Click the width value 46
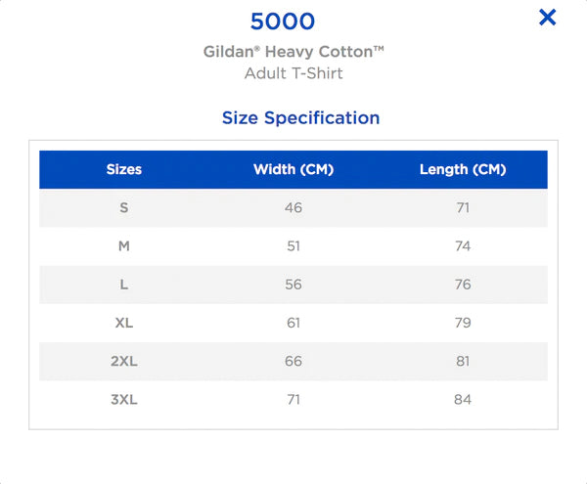Viewport: 587px width, 484px height. coord(293,207)
